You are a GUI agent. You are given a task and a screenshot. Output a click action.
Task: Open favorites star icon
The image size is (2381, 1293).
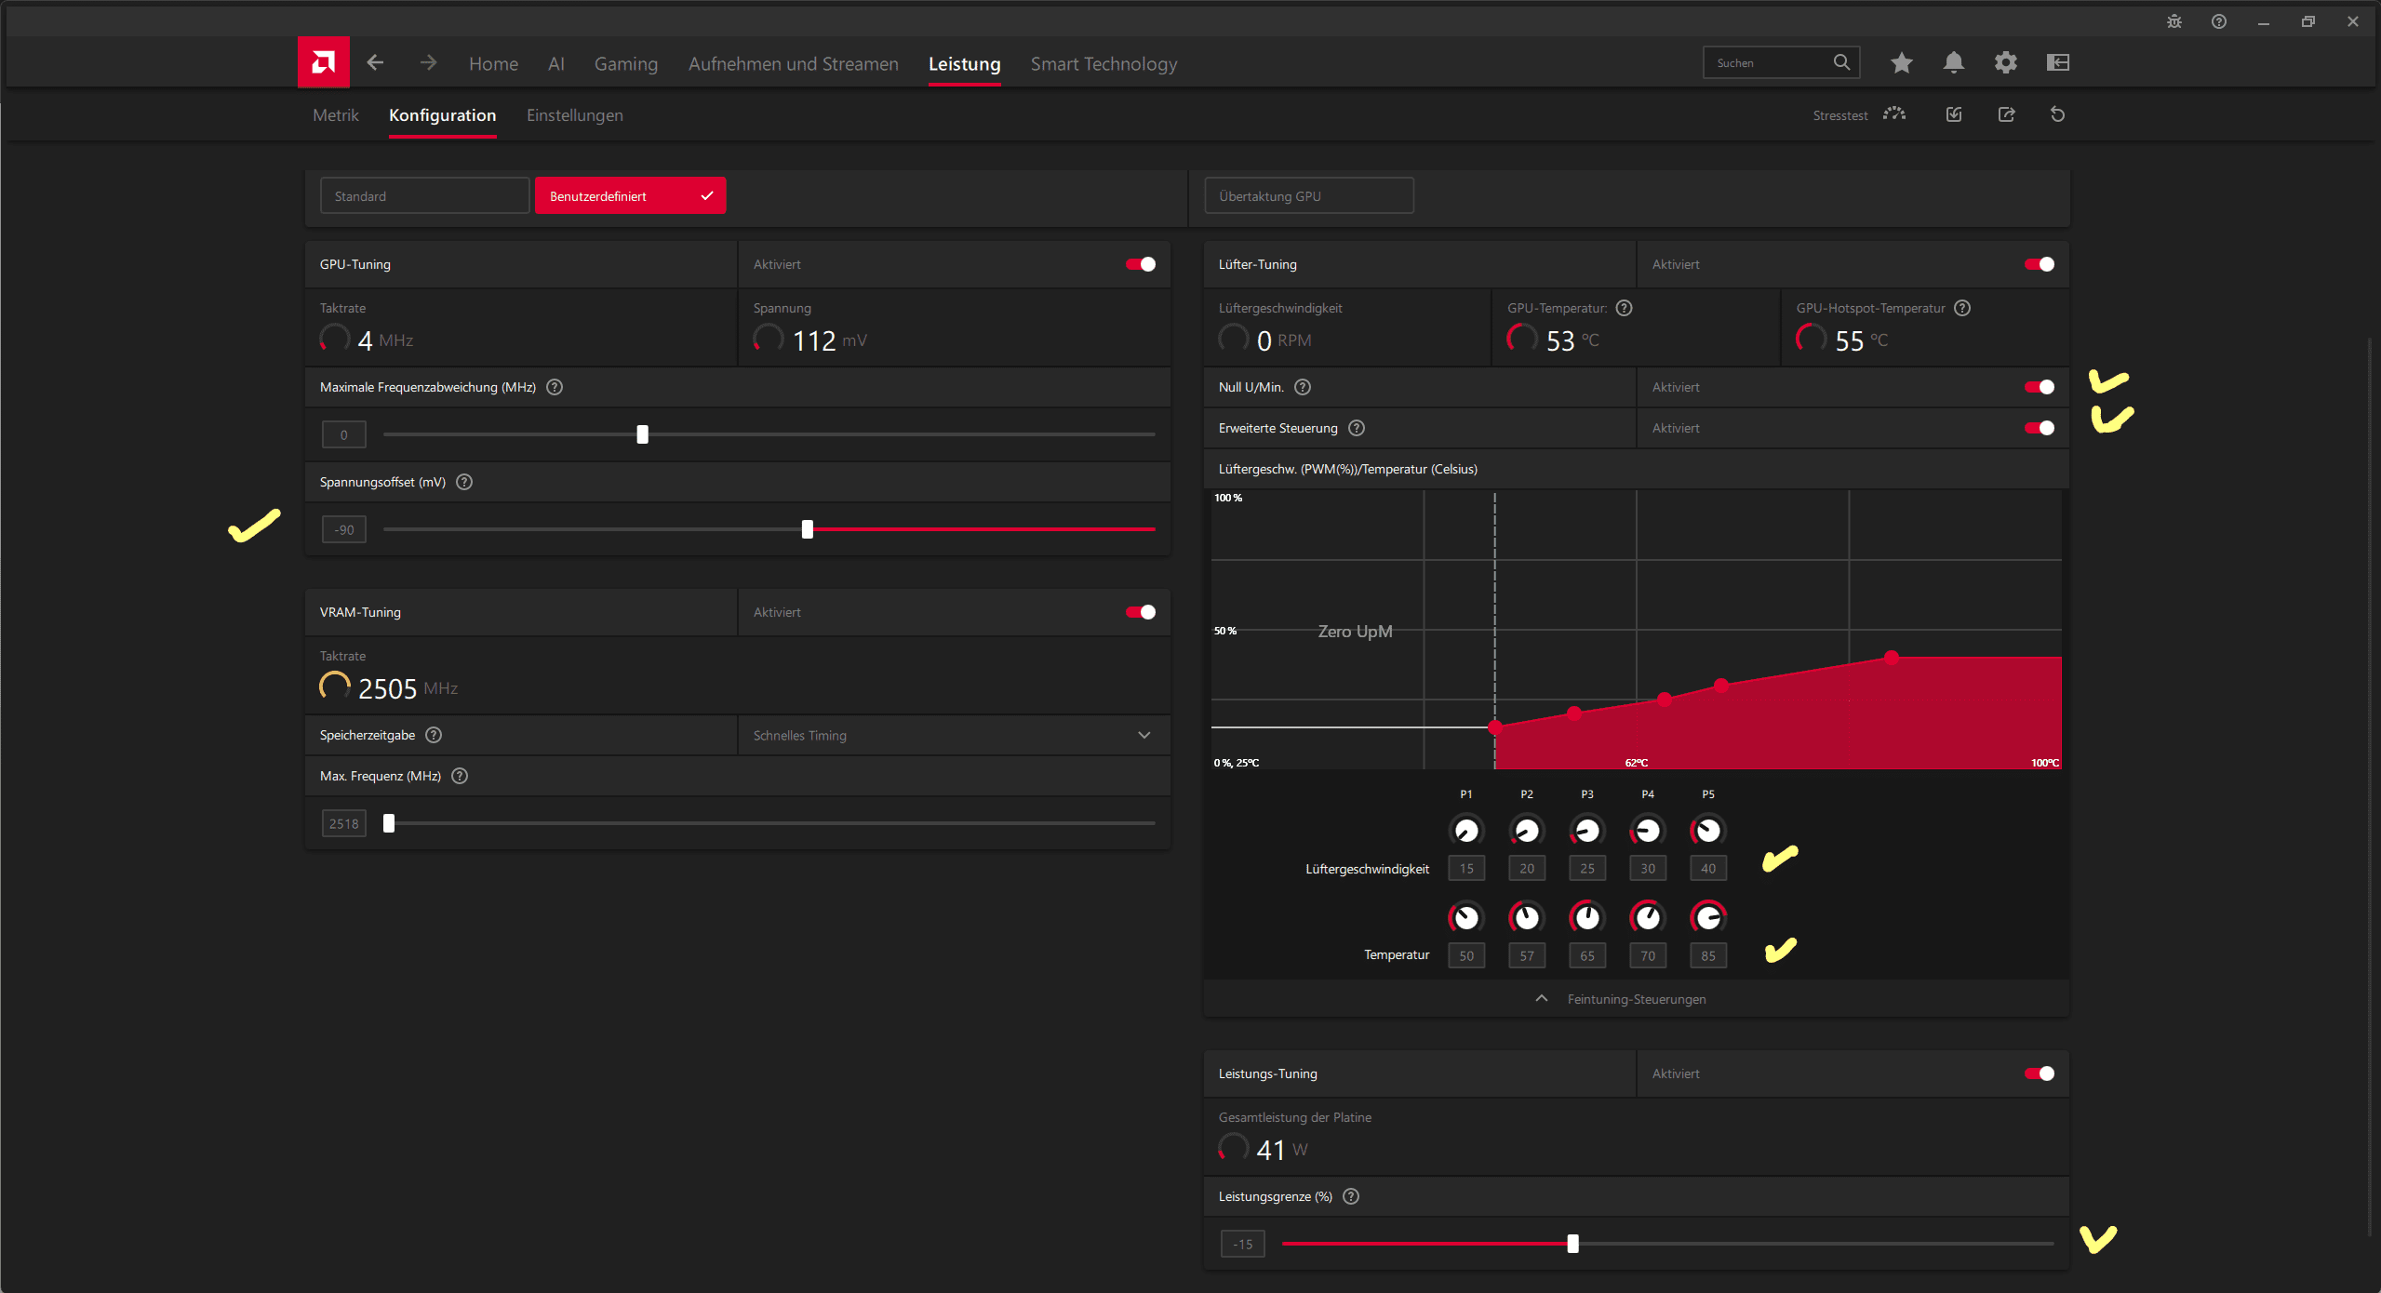[1901, 62]
